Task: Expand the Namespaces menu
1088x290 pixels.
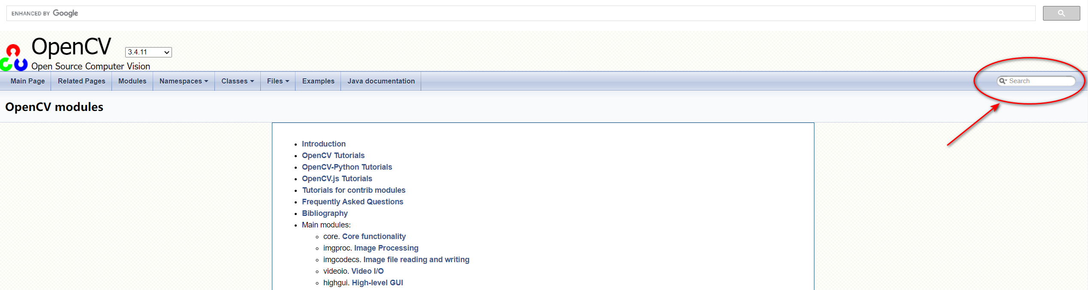Action: coord(184,81)
